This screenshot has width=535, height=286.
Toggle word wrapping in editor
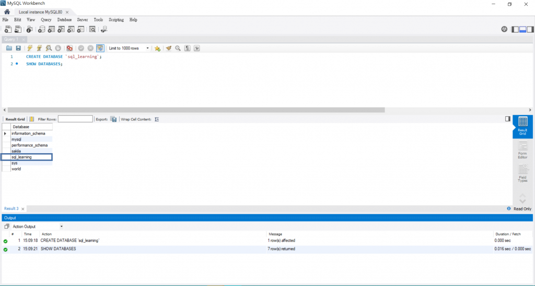click(197, 48)
